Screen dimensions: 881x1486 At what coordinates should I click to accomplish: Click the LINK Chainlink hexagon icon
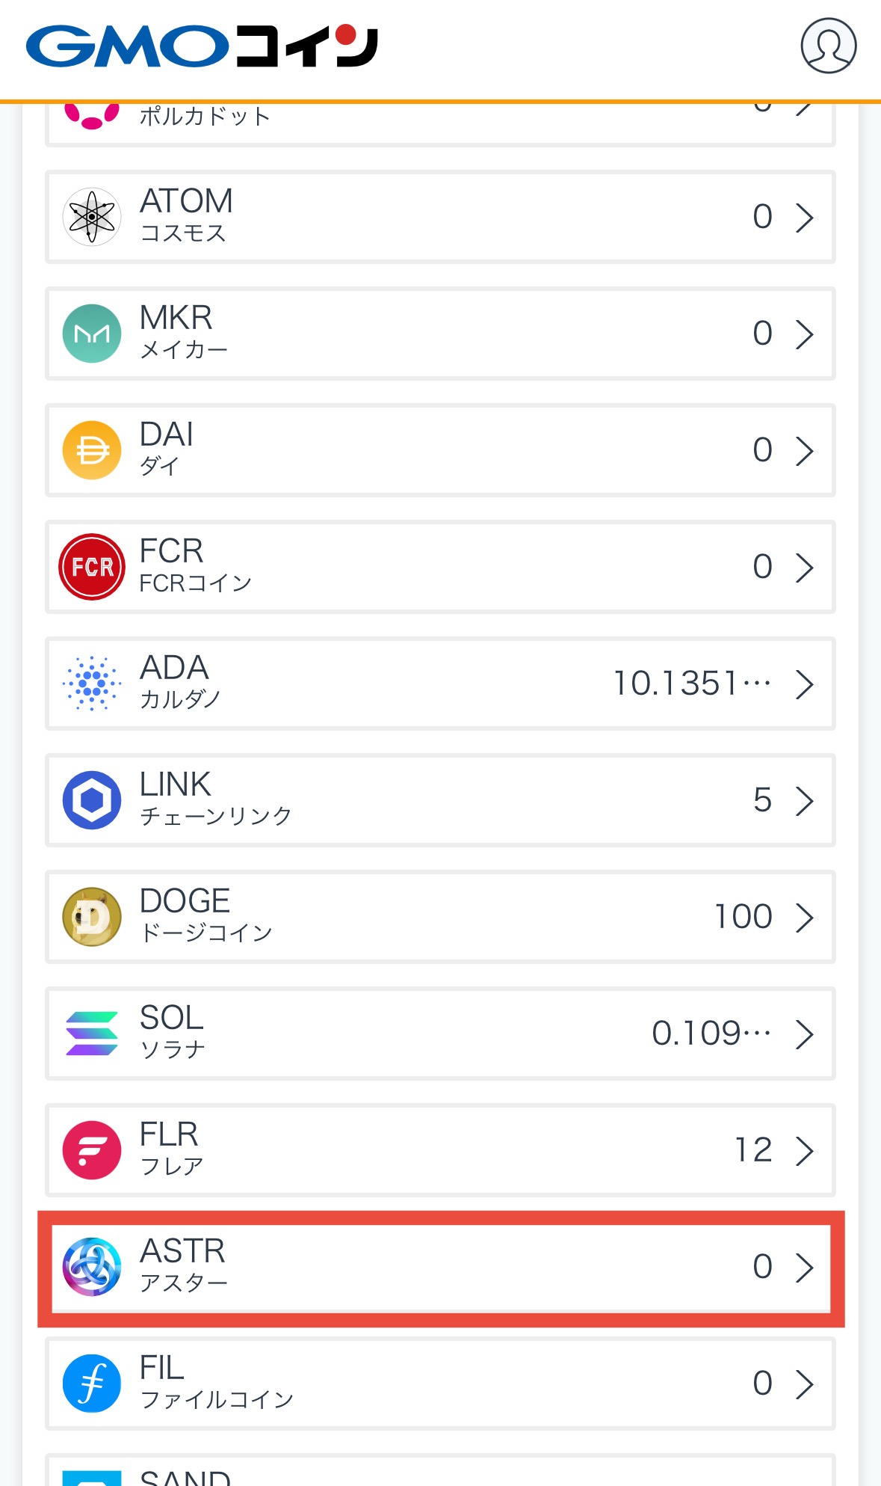(92, 800)
